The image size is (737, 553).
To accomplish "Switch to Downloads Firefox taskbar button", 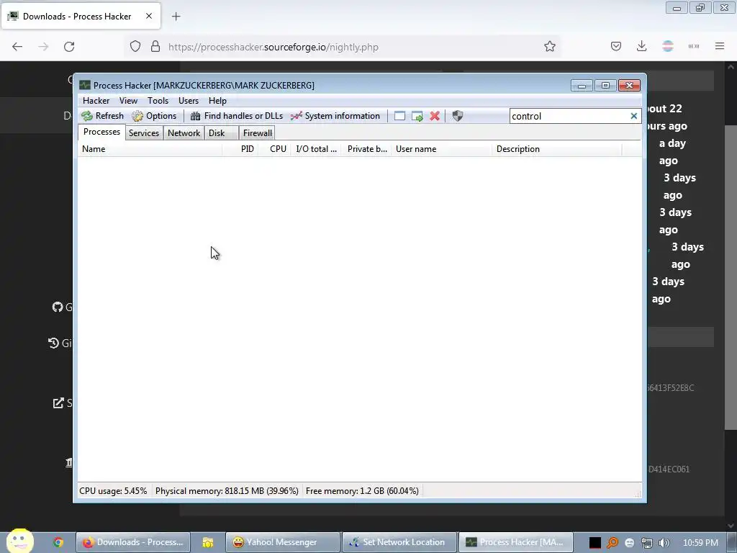I will point(133,542).
